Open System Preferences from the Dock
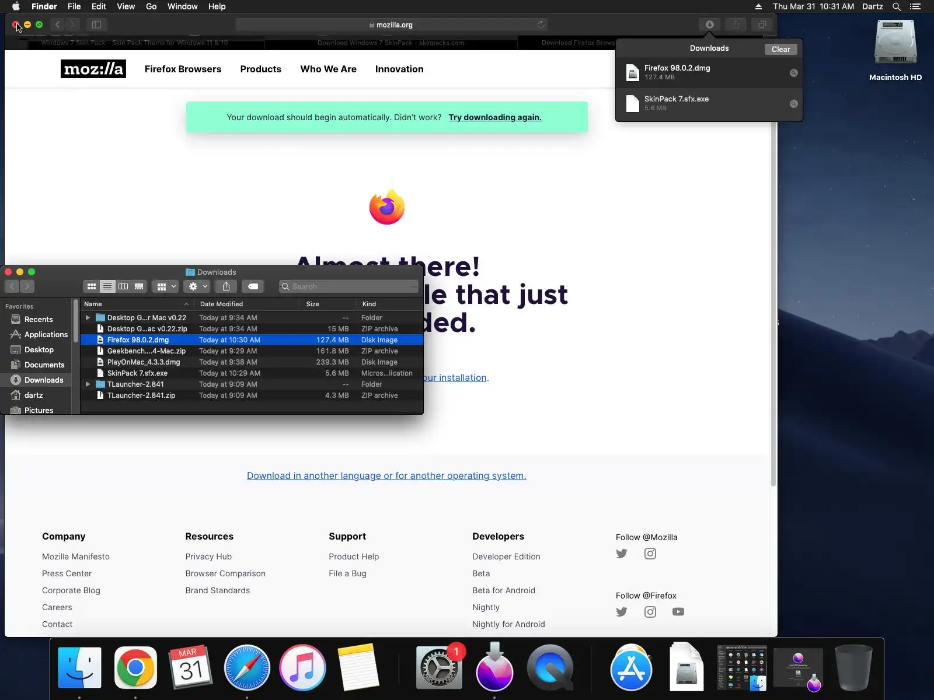The height and width of the screenshot is (700, 934). (439, 667)
